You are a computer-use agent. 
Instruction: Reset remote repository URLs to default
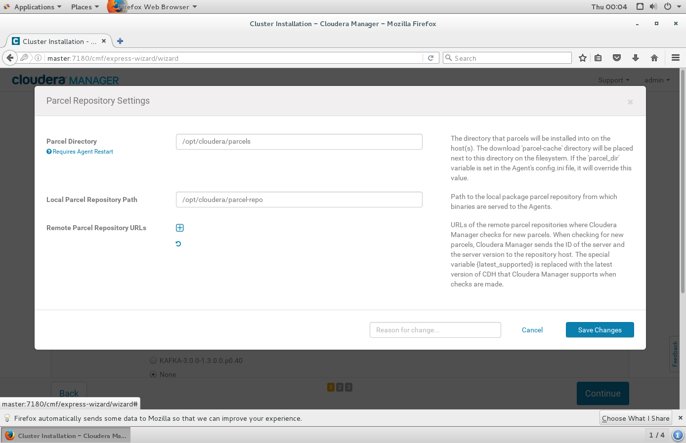(x=178, y=243)
